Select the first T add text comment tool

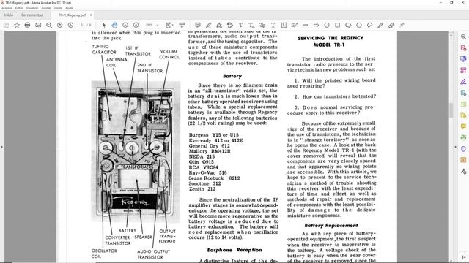point(241,26)
